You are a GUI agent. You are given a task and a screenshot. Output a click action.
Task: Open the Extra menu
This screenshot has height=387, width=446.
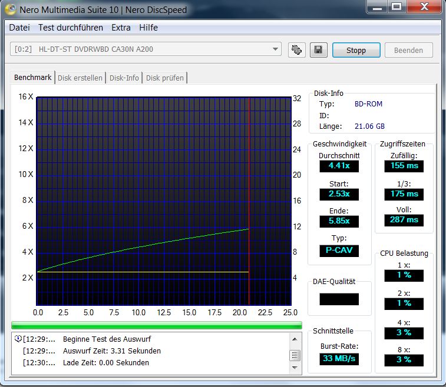(x=121, y=28)
